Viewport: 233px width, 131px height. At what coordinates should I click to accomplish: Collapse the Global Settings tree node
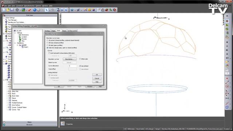click(4, 18)
